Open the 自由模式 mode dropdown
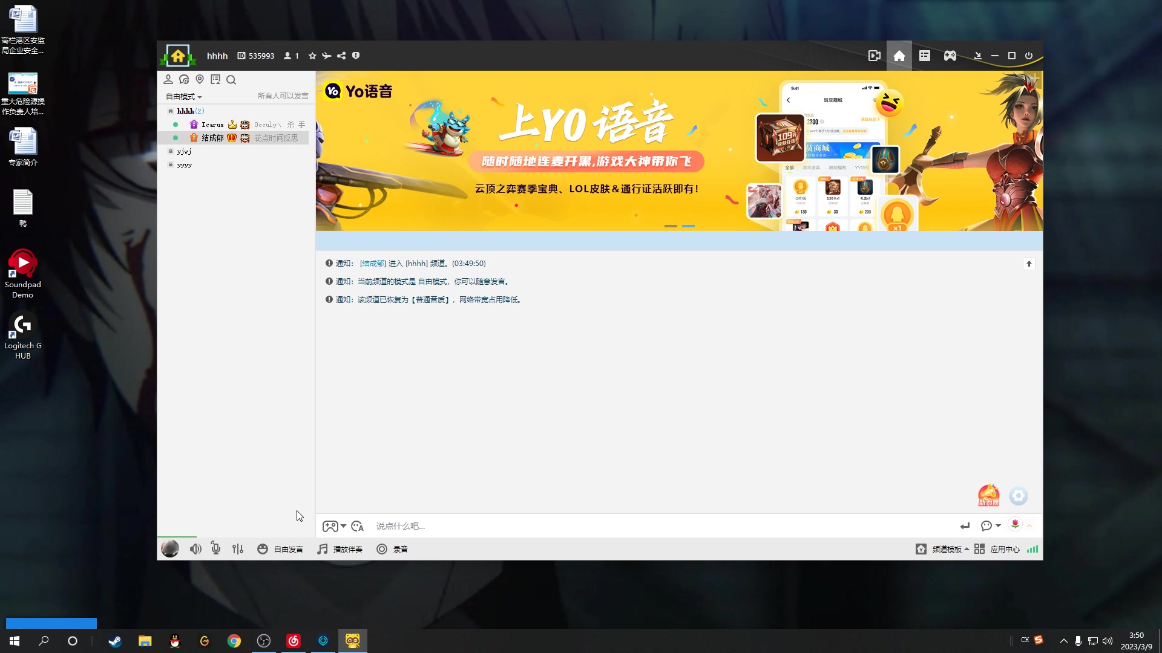This screenshot has height=653, width=1162. [x=183, y=96]
